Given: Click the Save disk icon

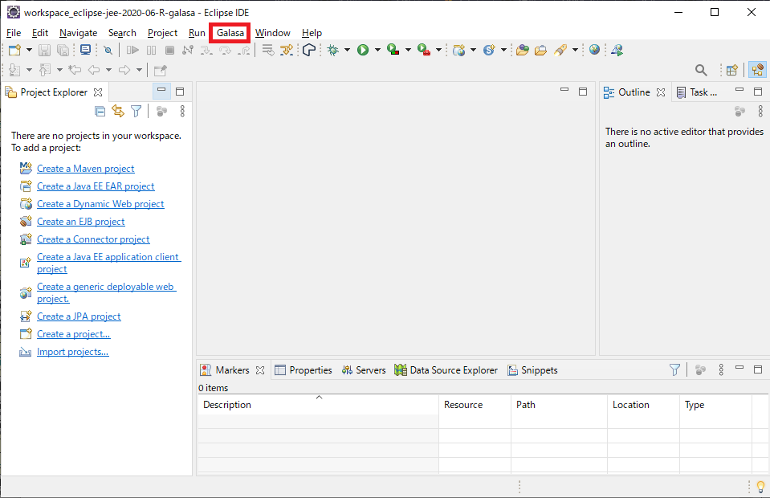Looking at the screenshot, I should point(45,50).
